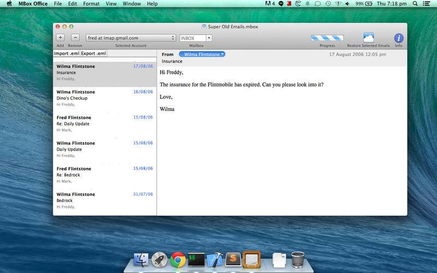Click the Remove account minus button
This screenshot has width=437, height=273.
click(75, 38)
